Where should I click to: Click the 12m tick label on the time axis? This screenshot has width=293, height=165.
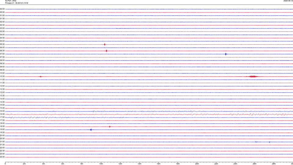(x=120, y=164)
